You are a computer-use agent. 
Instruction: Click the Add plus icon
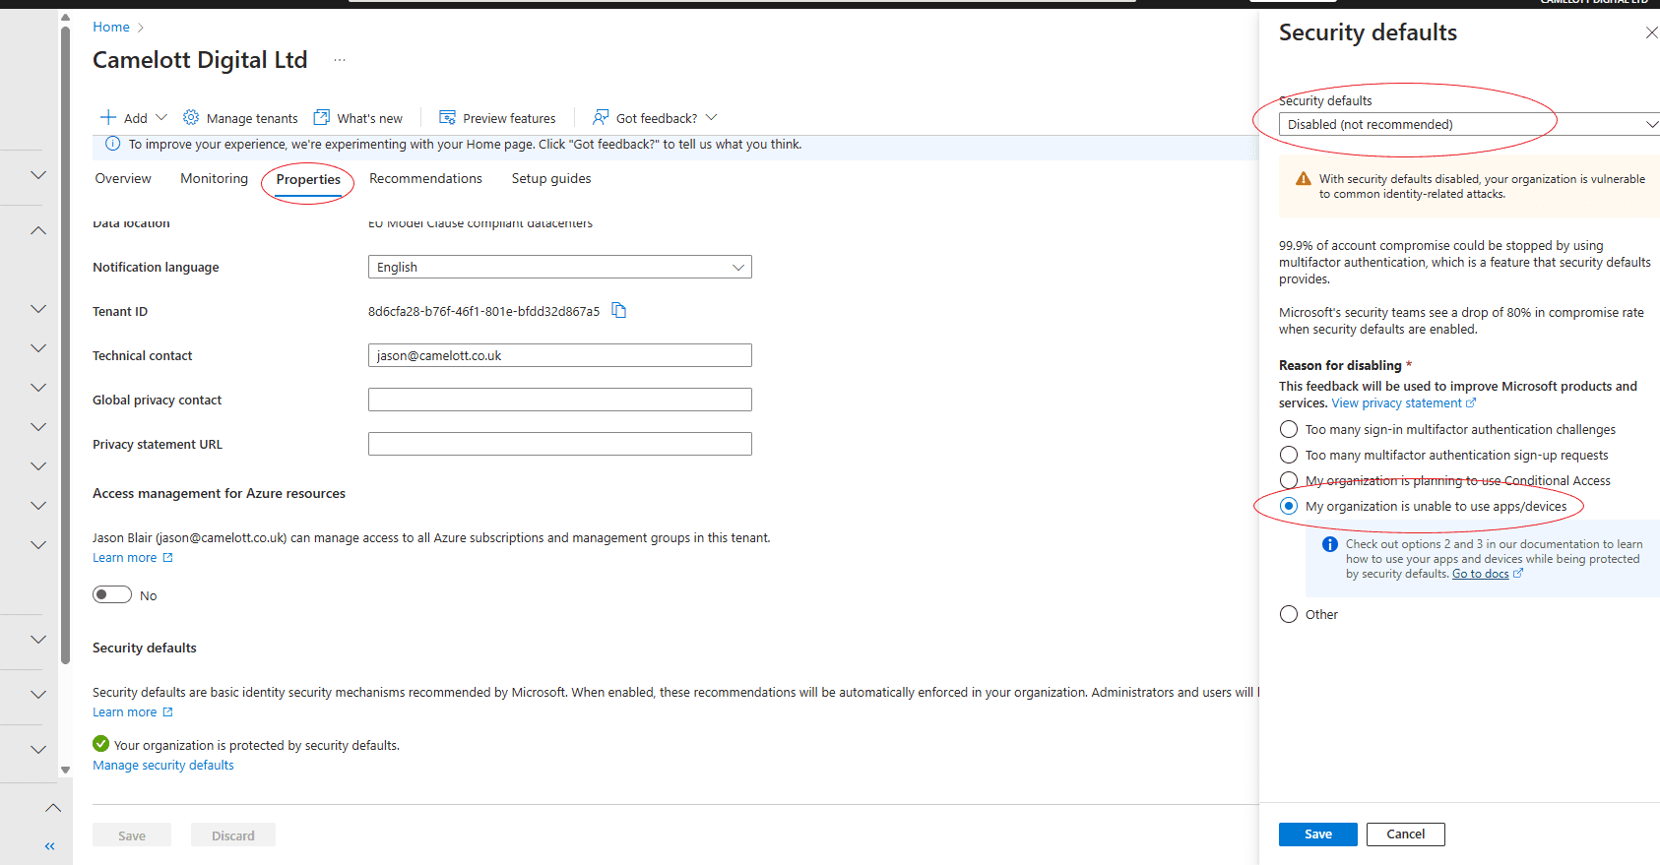coord(108,118)
